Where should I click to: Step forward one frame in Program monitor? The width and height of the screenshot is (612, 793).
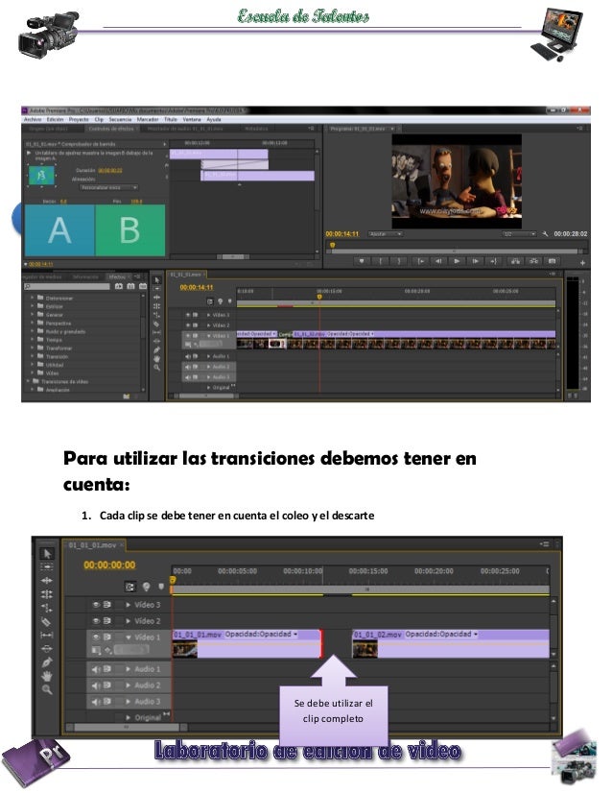475,261
